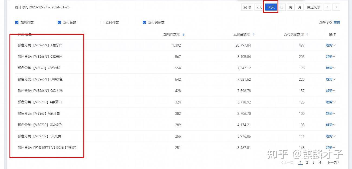Open 自定义 date range picker
This screenshot has width=352, height=169.
point(313,7)
